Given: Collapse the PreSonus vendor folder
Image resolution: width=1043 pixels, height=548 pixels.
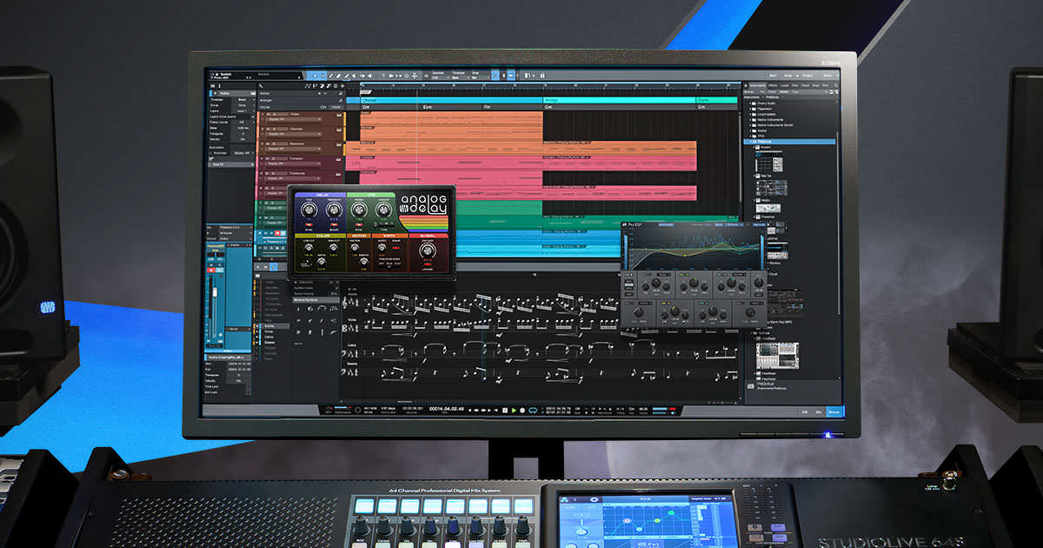Looking at the screenshot, I should point(752,141).
